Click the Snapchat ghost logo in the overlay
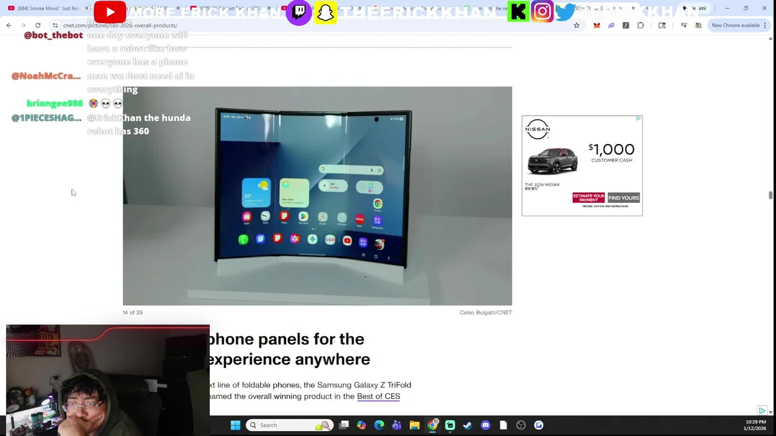The width and height of the screenshot is (776, 436). pos(326,13)
